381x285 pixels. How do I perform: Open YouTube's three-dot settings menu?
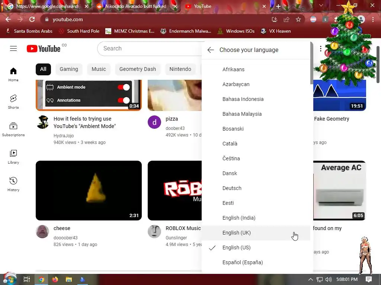[320, 49]
